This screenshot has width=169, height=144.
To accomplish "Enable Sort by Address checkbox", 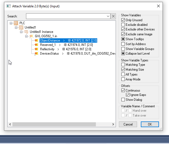I will coord(123,44).
